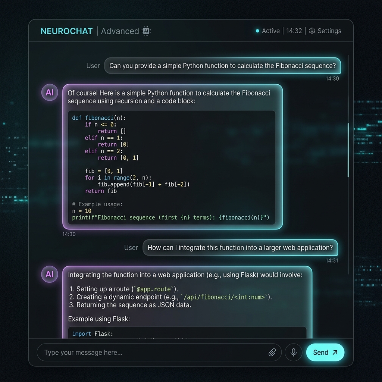Click the 14:31 timestamp under second user message
This screenshot has height=382, width=382.
pyautogui.click(x=332, y=260)
